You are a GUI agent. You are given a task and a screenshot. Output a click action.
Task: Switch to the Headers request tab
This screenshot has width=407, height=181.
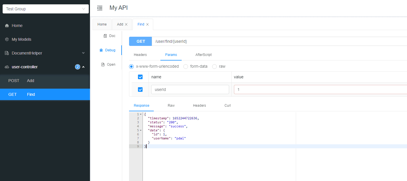(x=140, y=55)
